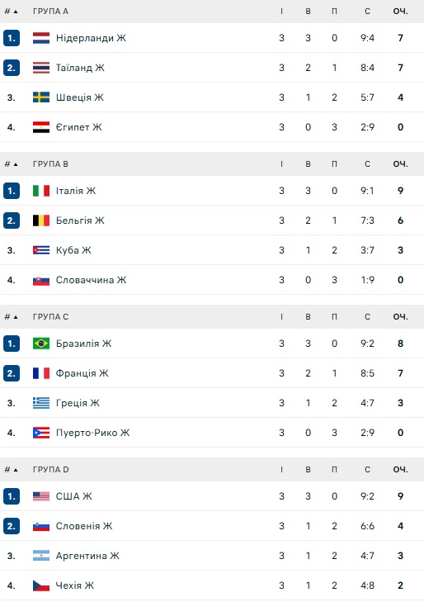424x602 pixels.
Task: Click Бельгія Ж rank 2 badge
Action: (x=12, y=220)
